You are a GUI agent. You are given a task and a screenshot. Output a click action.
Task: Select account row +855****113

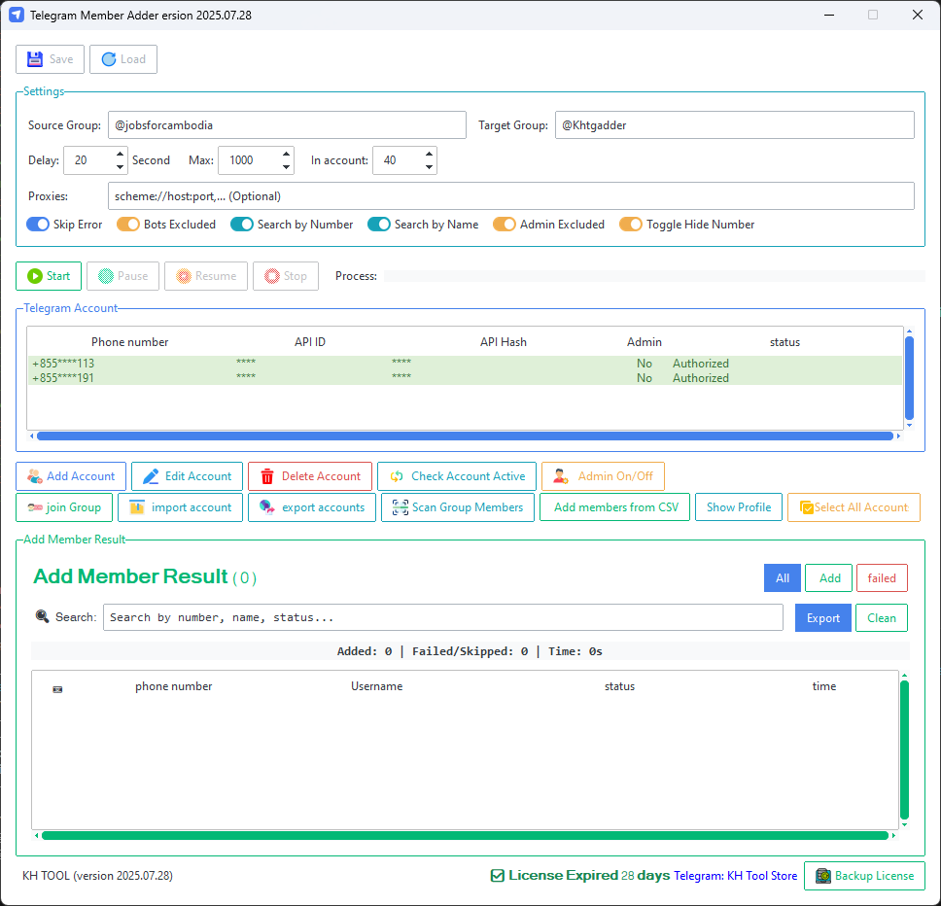(x=465, y=364)
